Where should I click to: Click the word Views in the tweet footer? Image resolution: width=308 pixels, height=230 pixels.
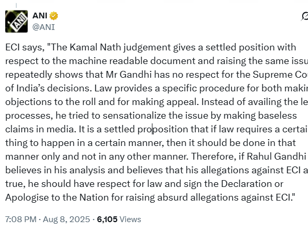click(x=130, y=219)
